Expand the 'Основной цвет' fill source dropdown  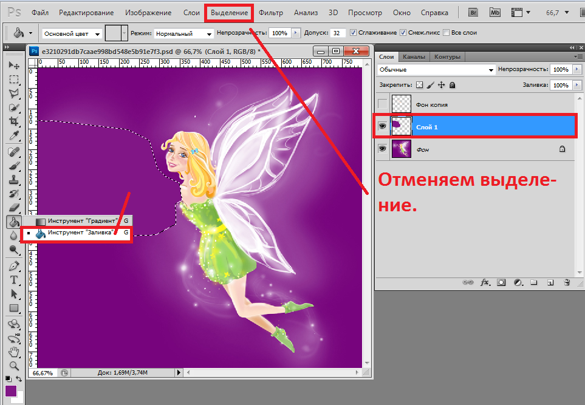[72, 34]
